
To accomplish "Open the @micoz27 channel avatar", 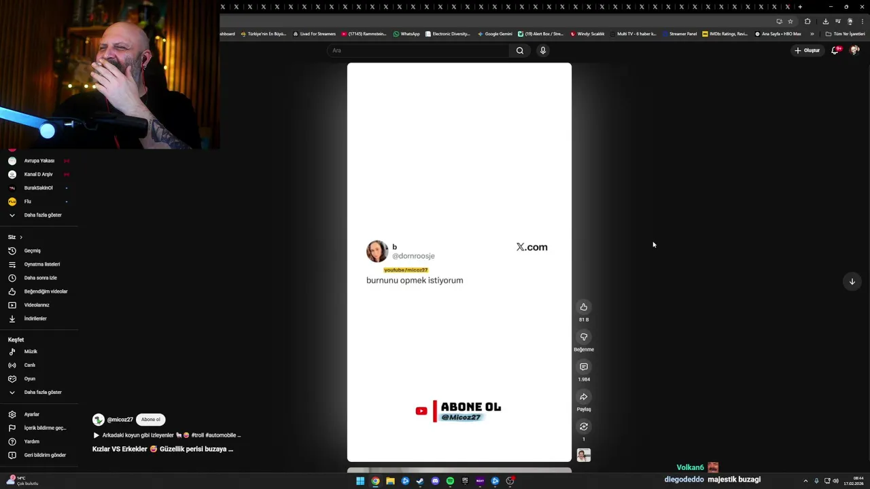I will pyautogui.click(x=99, y=420).
